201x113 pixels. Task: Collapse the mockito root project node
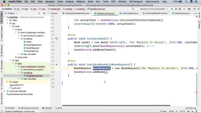(x=4, y=17)
